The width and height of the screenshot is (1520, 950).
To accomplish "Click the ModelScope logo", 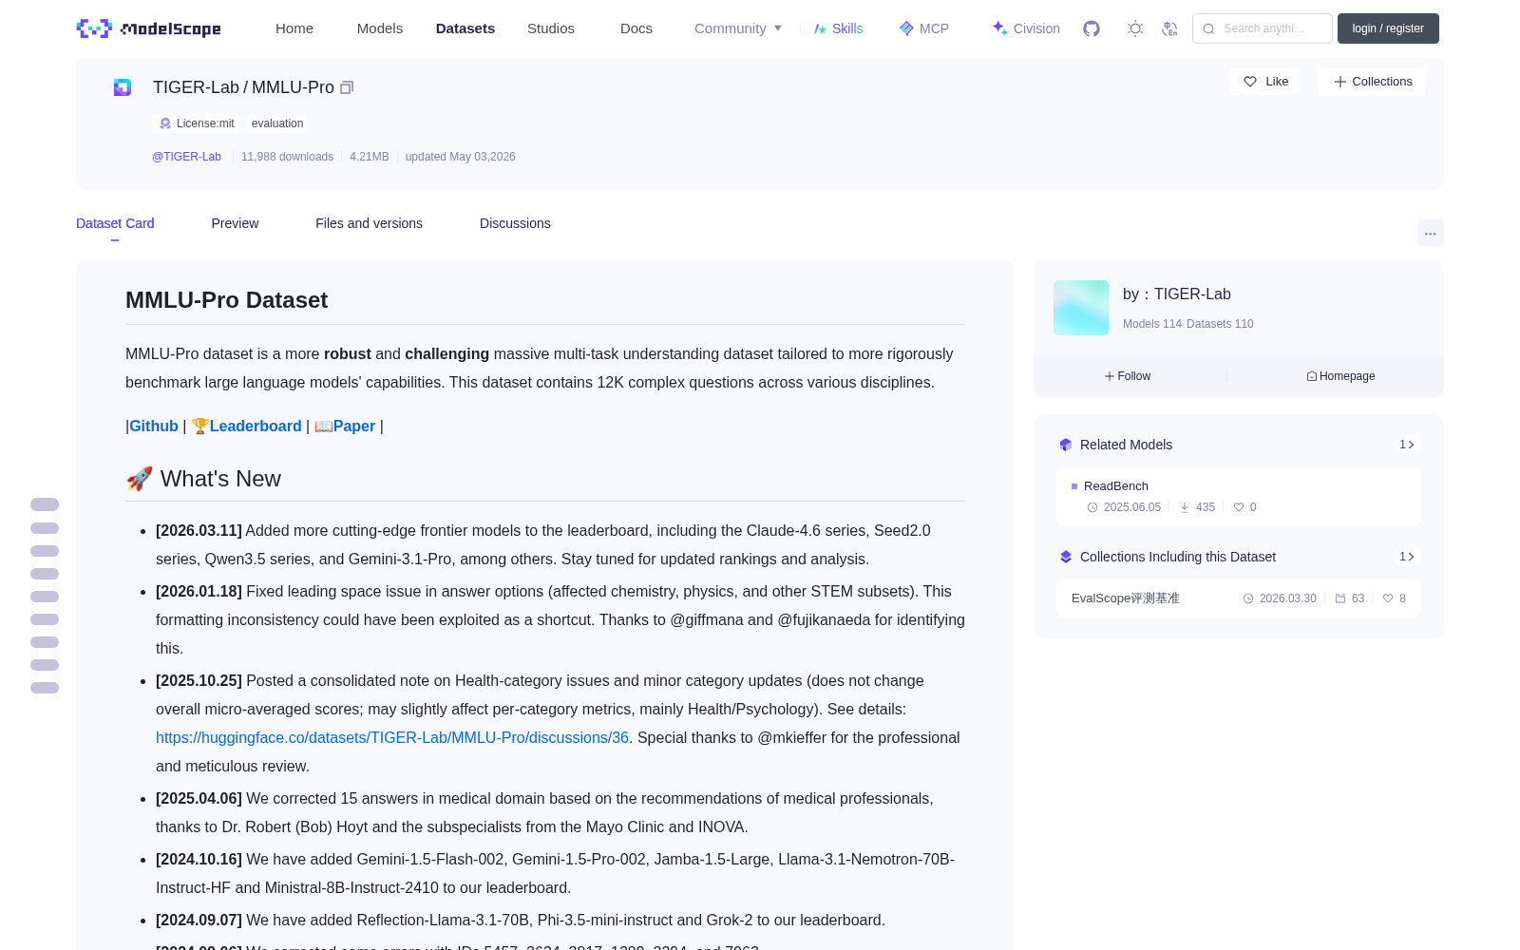I will (x=149, y=28).
